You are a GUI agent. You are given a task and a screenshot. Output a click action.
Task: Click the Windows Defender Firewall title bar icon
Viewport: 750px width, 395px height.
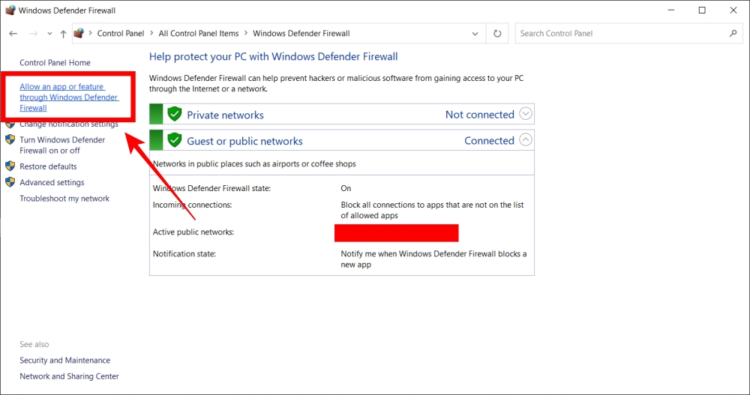10,10
